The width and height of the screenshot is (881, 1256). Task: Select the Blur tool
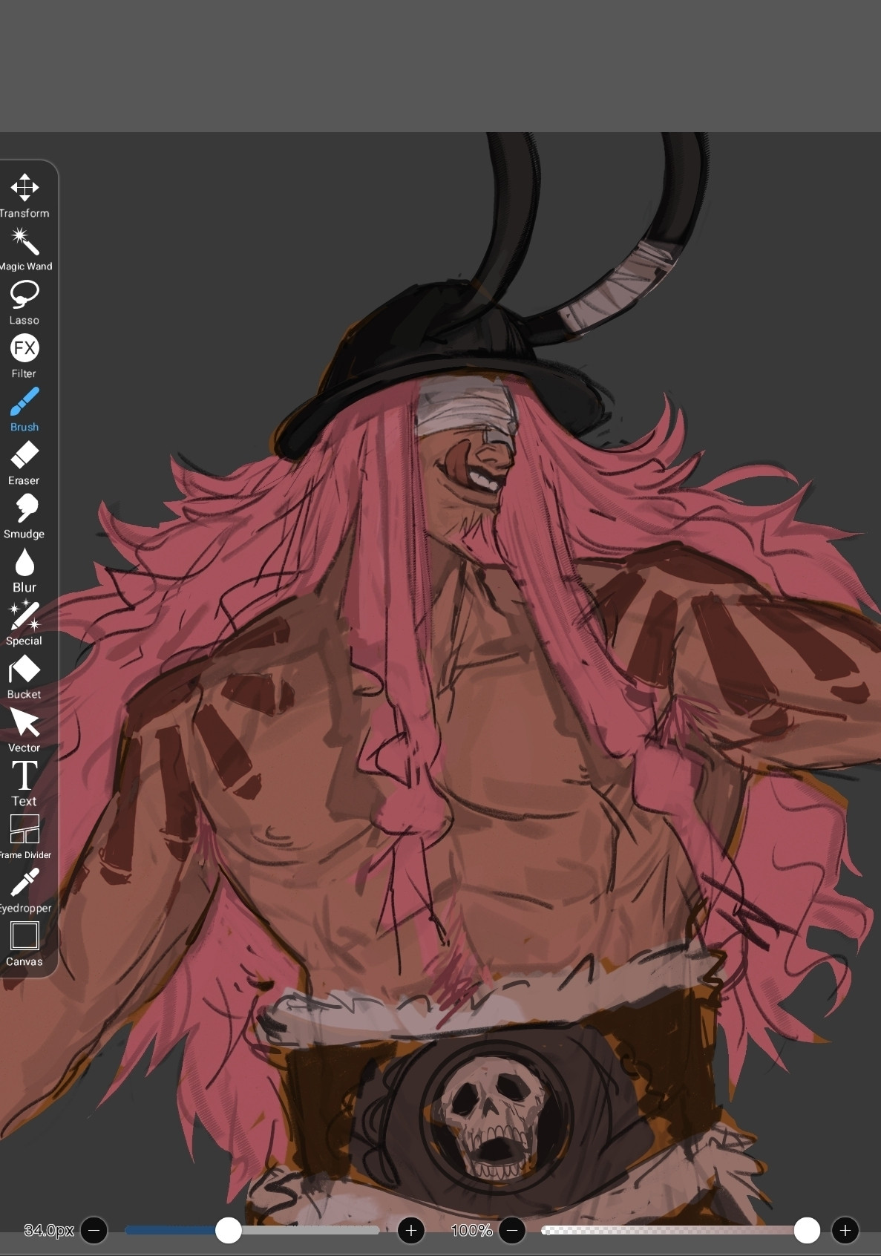[x=24, y=570]
